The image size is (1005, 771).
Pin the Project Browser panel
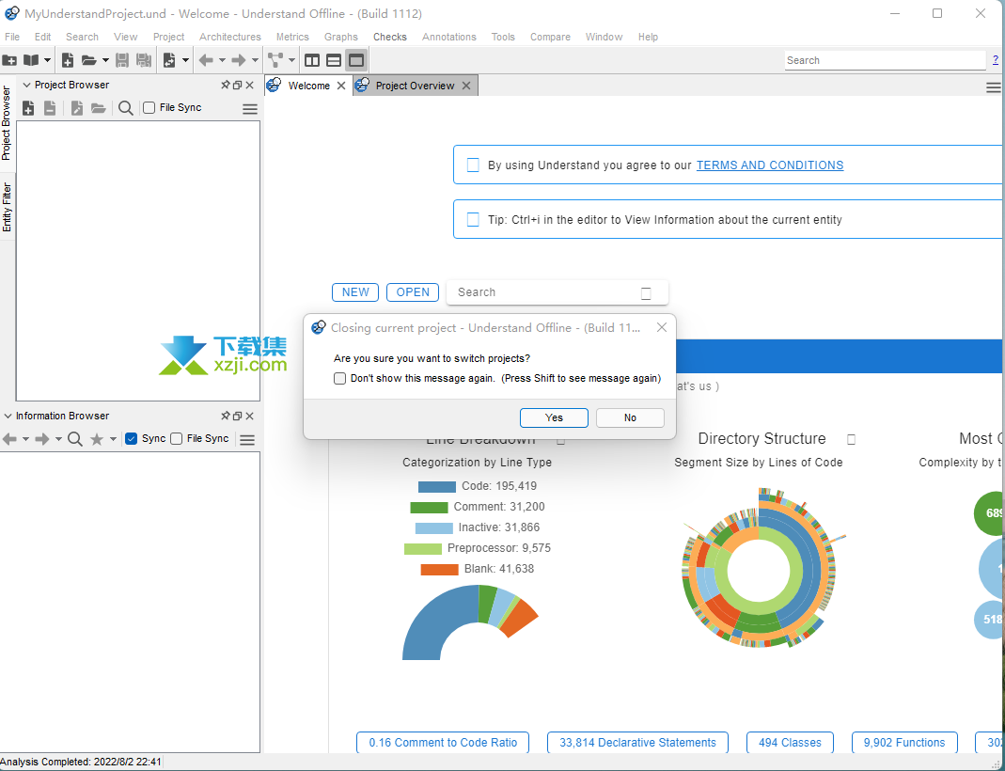coord(225,85)
